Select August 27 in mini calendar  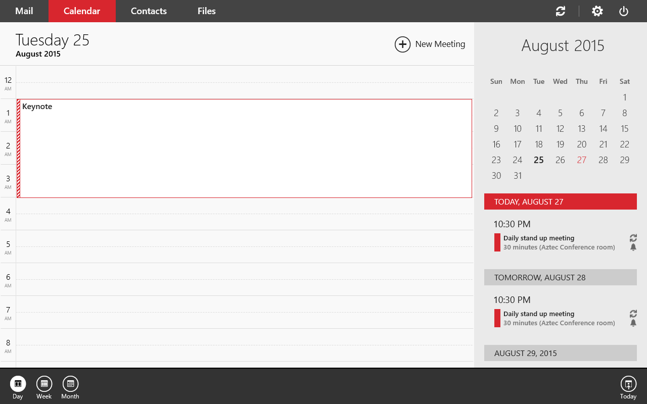coord(581,160)
